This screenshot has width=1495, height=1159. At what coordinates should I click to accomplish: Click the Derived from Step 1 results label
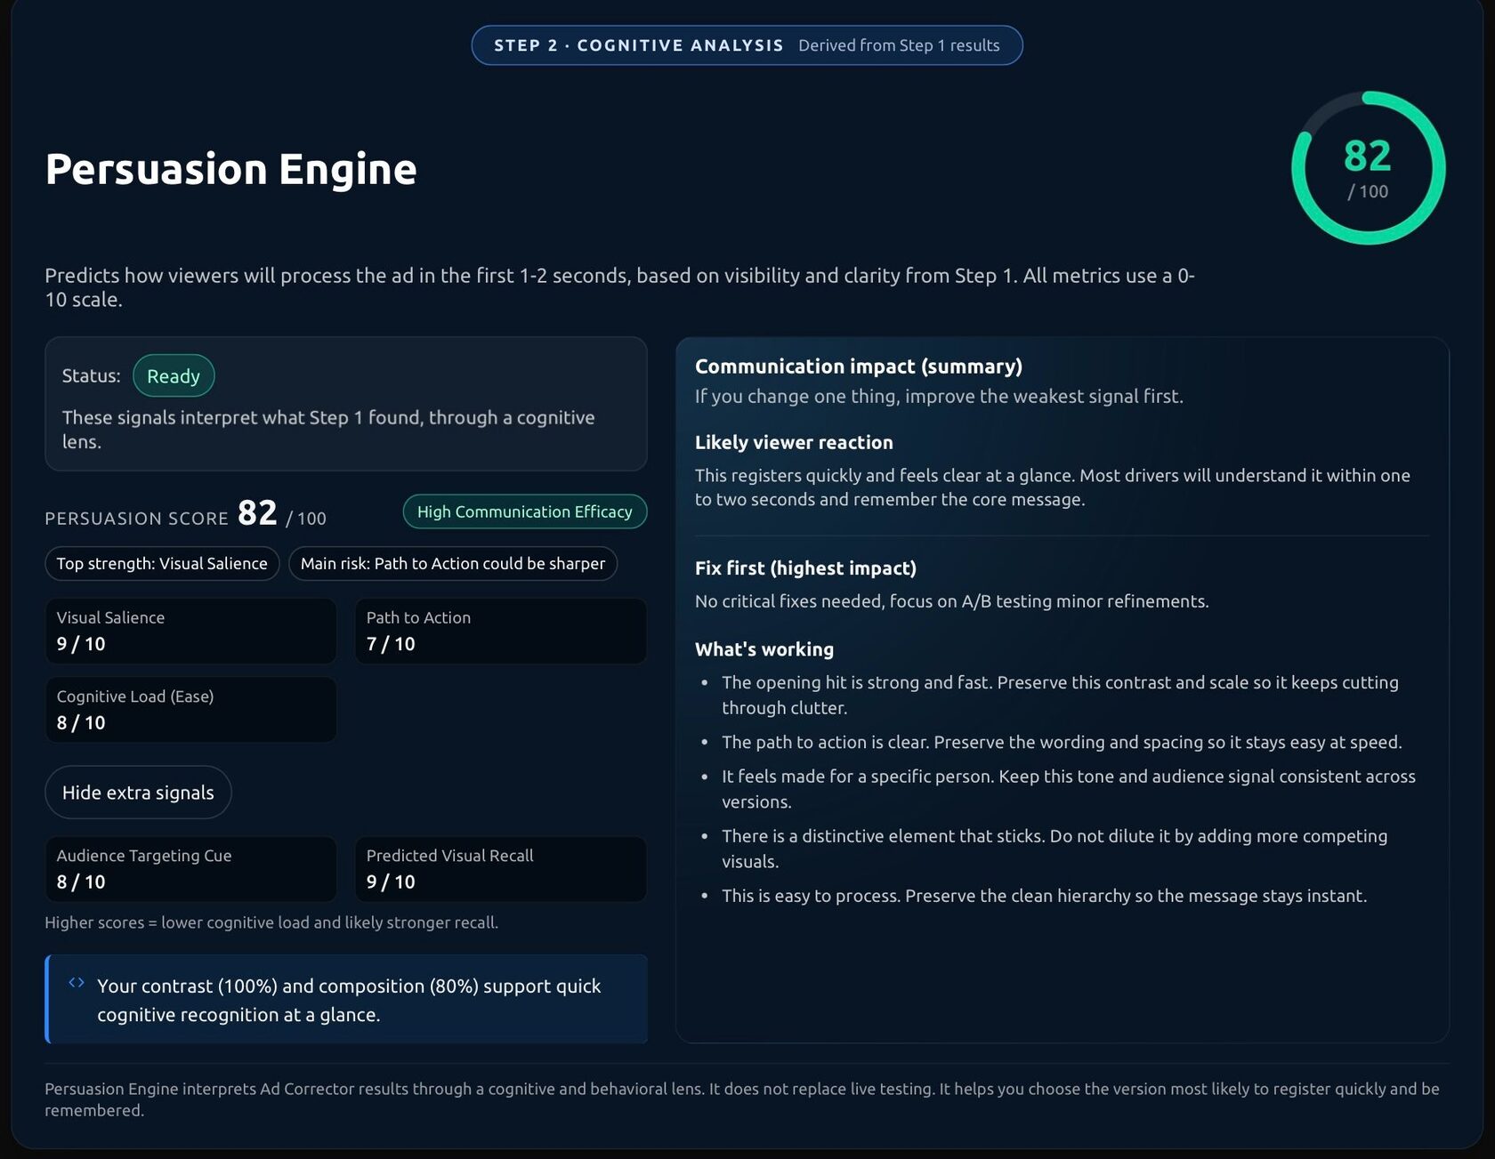[x=901, y=44]
